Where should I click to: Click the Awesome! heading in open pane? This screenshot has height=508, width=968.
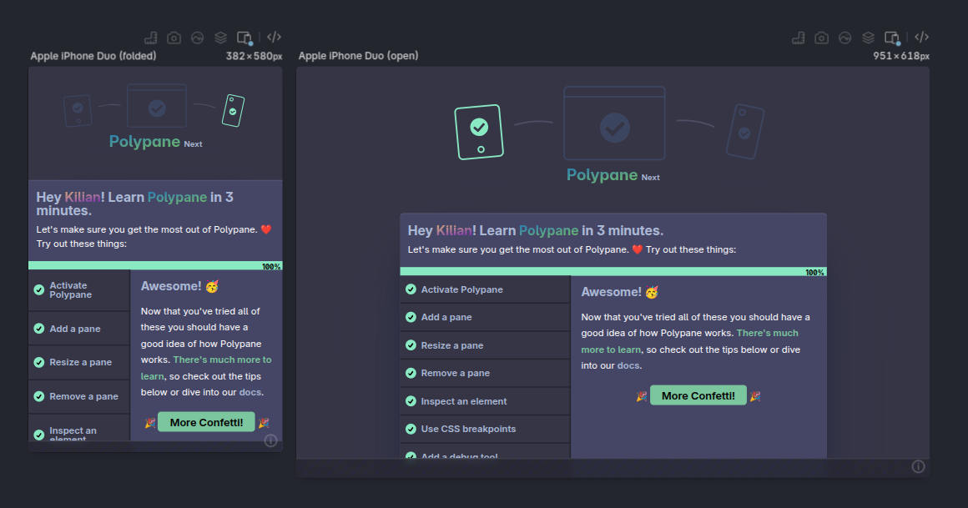tap(620, 292)
